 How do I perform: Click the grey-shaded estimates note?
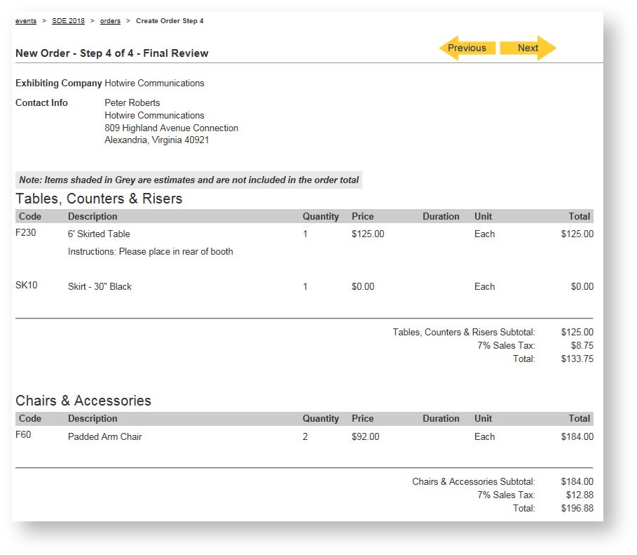[x=189, y=180]
